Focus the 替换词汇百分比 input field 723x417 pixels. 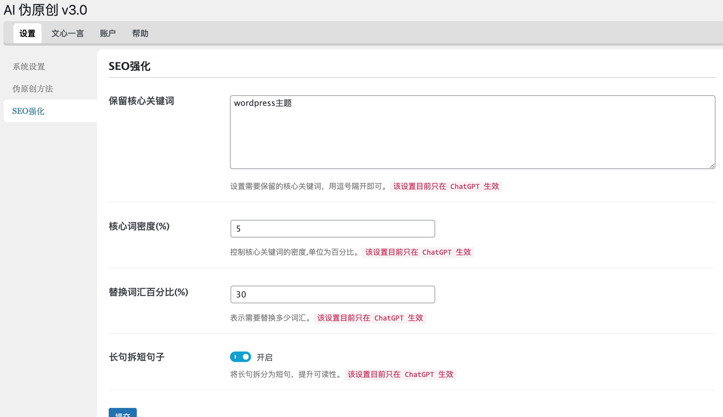(x=333, y=294)
